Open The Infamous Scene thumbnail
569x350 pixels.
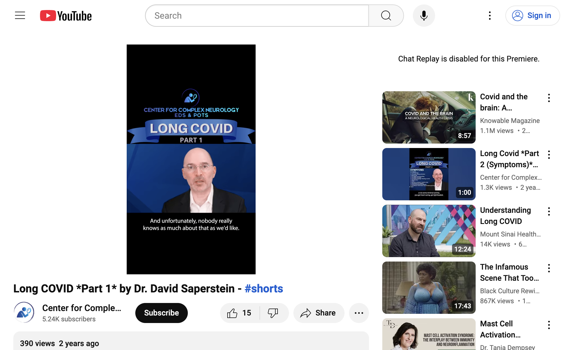[429, 288]
